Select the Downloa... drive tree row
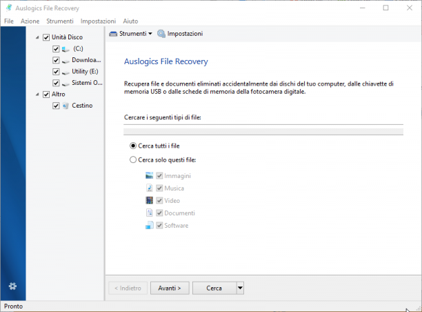The width and height of the screenshot is (422, 312). (x=86, y=60)
